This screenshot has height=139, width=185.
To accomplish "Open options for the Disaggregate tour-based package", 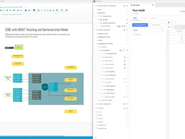I will [x=127, y=44].
